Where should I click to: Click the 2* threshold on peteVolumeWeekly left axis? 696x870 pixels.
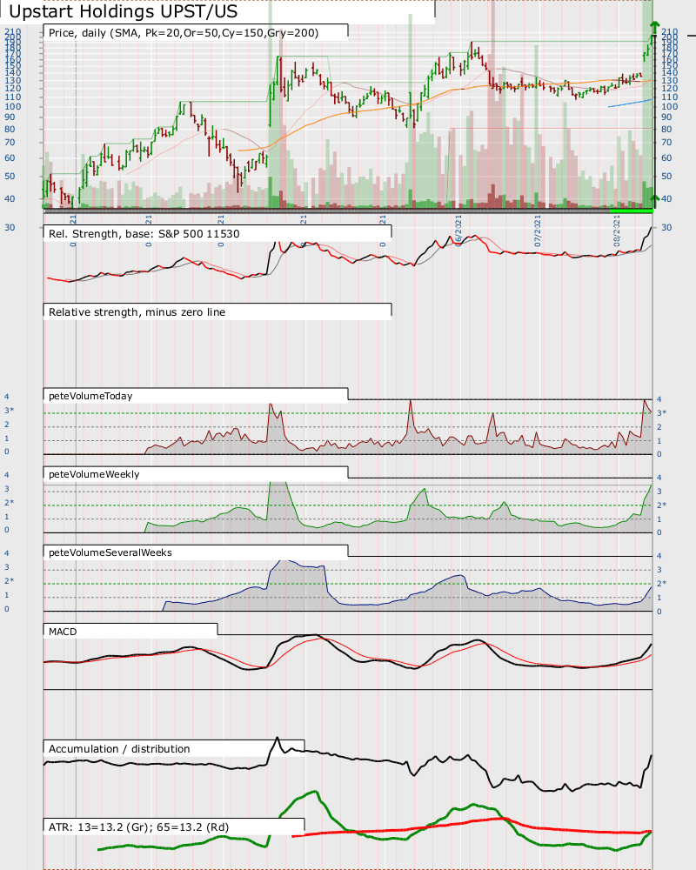click(9, 503)
